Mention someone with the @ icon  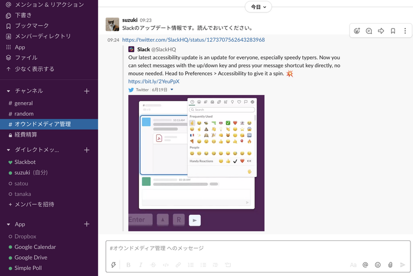point(365,264)
